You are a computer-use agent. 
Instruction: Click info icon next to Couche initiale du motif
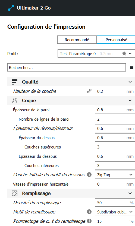pyautogui.click(x=89, y=174)
